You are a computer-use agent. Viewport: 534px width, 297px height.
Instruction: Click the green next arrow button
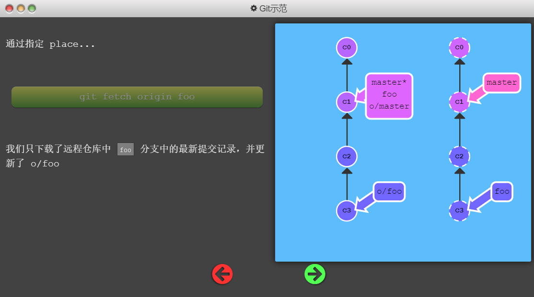click(x=315, y=274)
